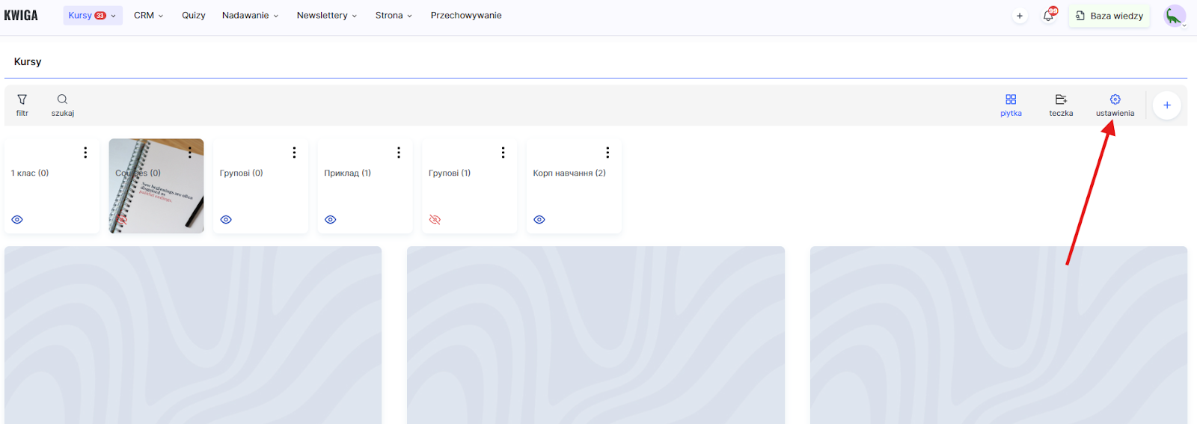Switch to płytka tile view

coord(1011,99)
